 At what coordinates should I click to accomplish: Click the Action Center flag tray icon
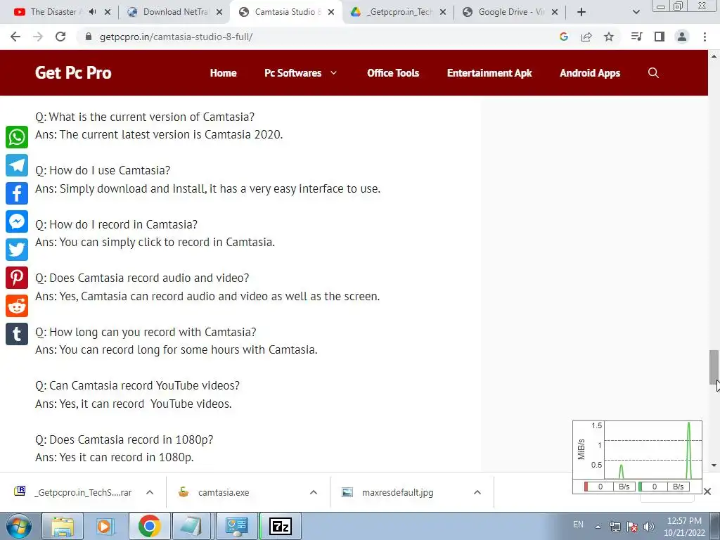[632, 527]
